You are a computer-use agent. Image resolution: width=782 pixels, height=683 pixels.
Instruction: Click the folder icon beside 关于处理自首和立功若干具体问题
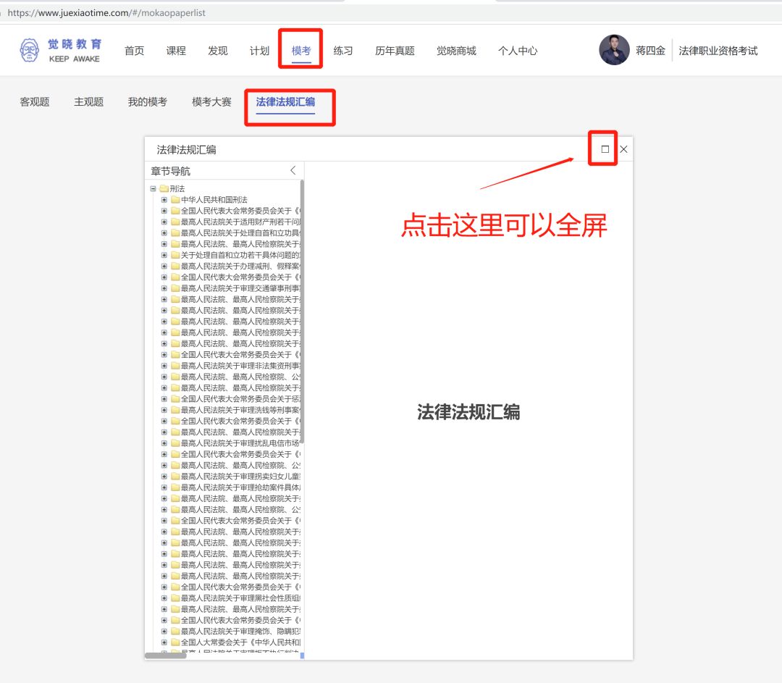175,254
